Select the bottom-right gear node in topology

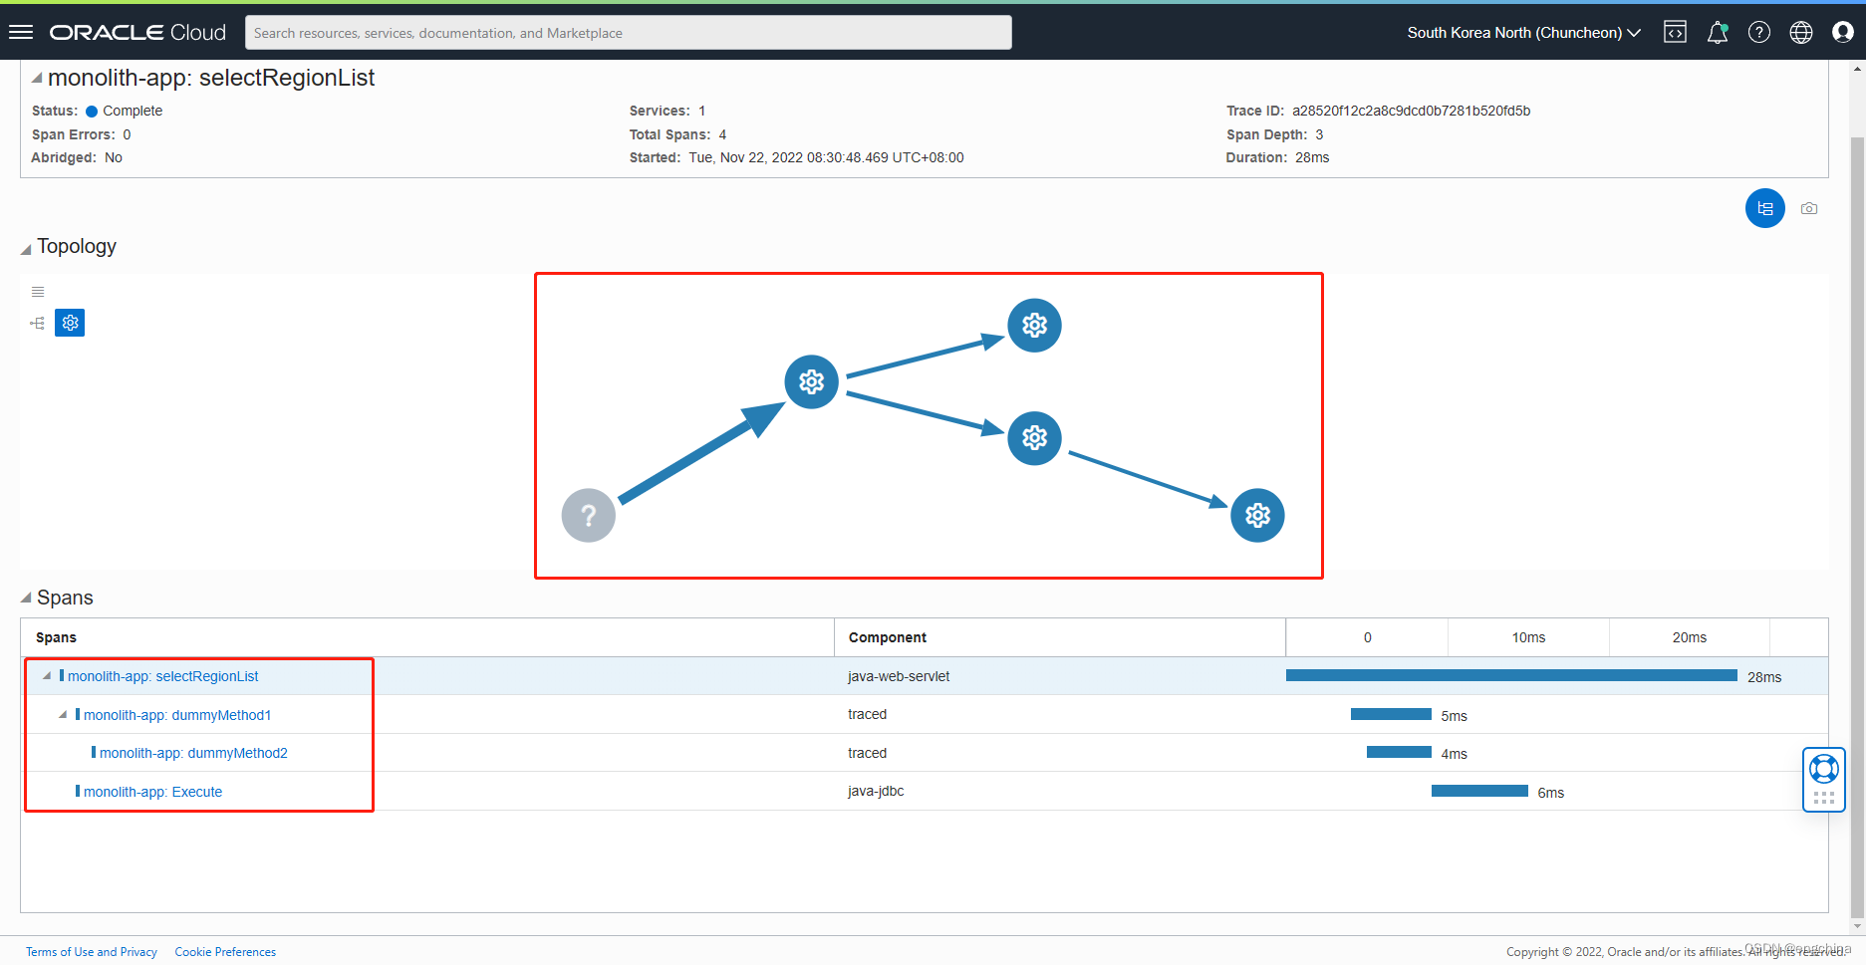point(1258,516)
